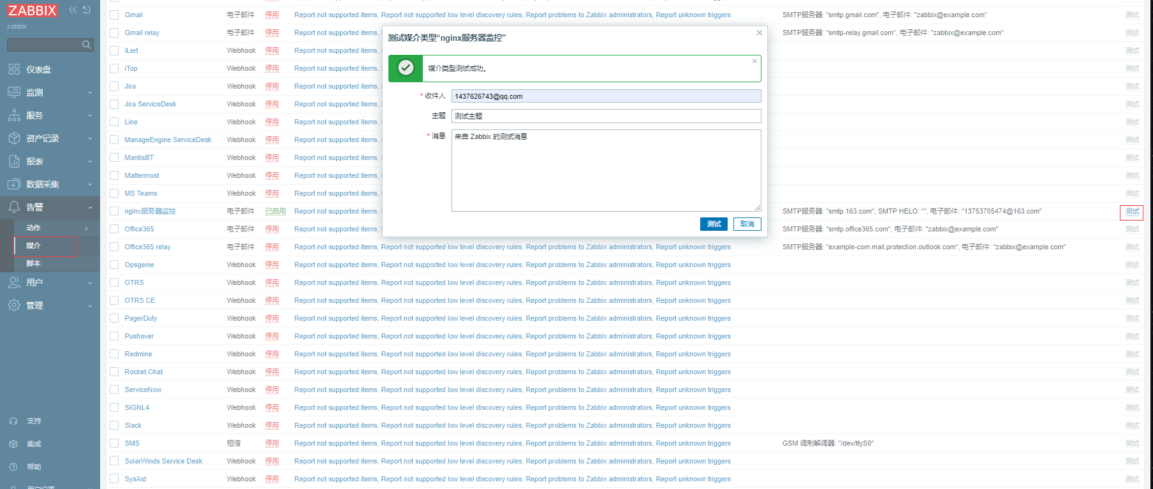Screen dimensions: 1153x489
Task: Open the ManageEngine ServiceDesk link
Action: [x=168, y=140]
